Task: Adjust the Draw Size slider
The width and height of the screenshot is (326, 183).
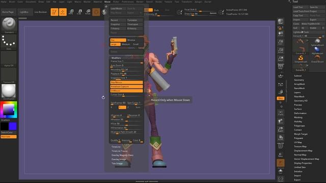Action: pyautogui.click(x=200, y=14)
